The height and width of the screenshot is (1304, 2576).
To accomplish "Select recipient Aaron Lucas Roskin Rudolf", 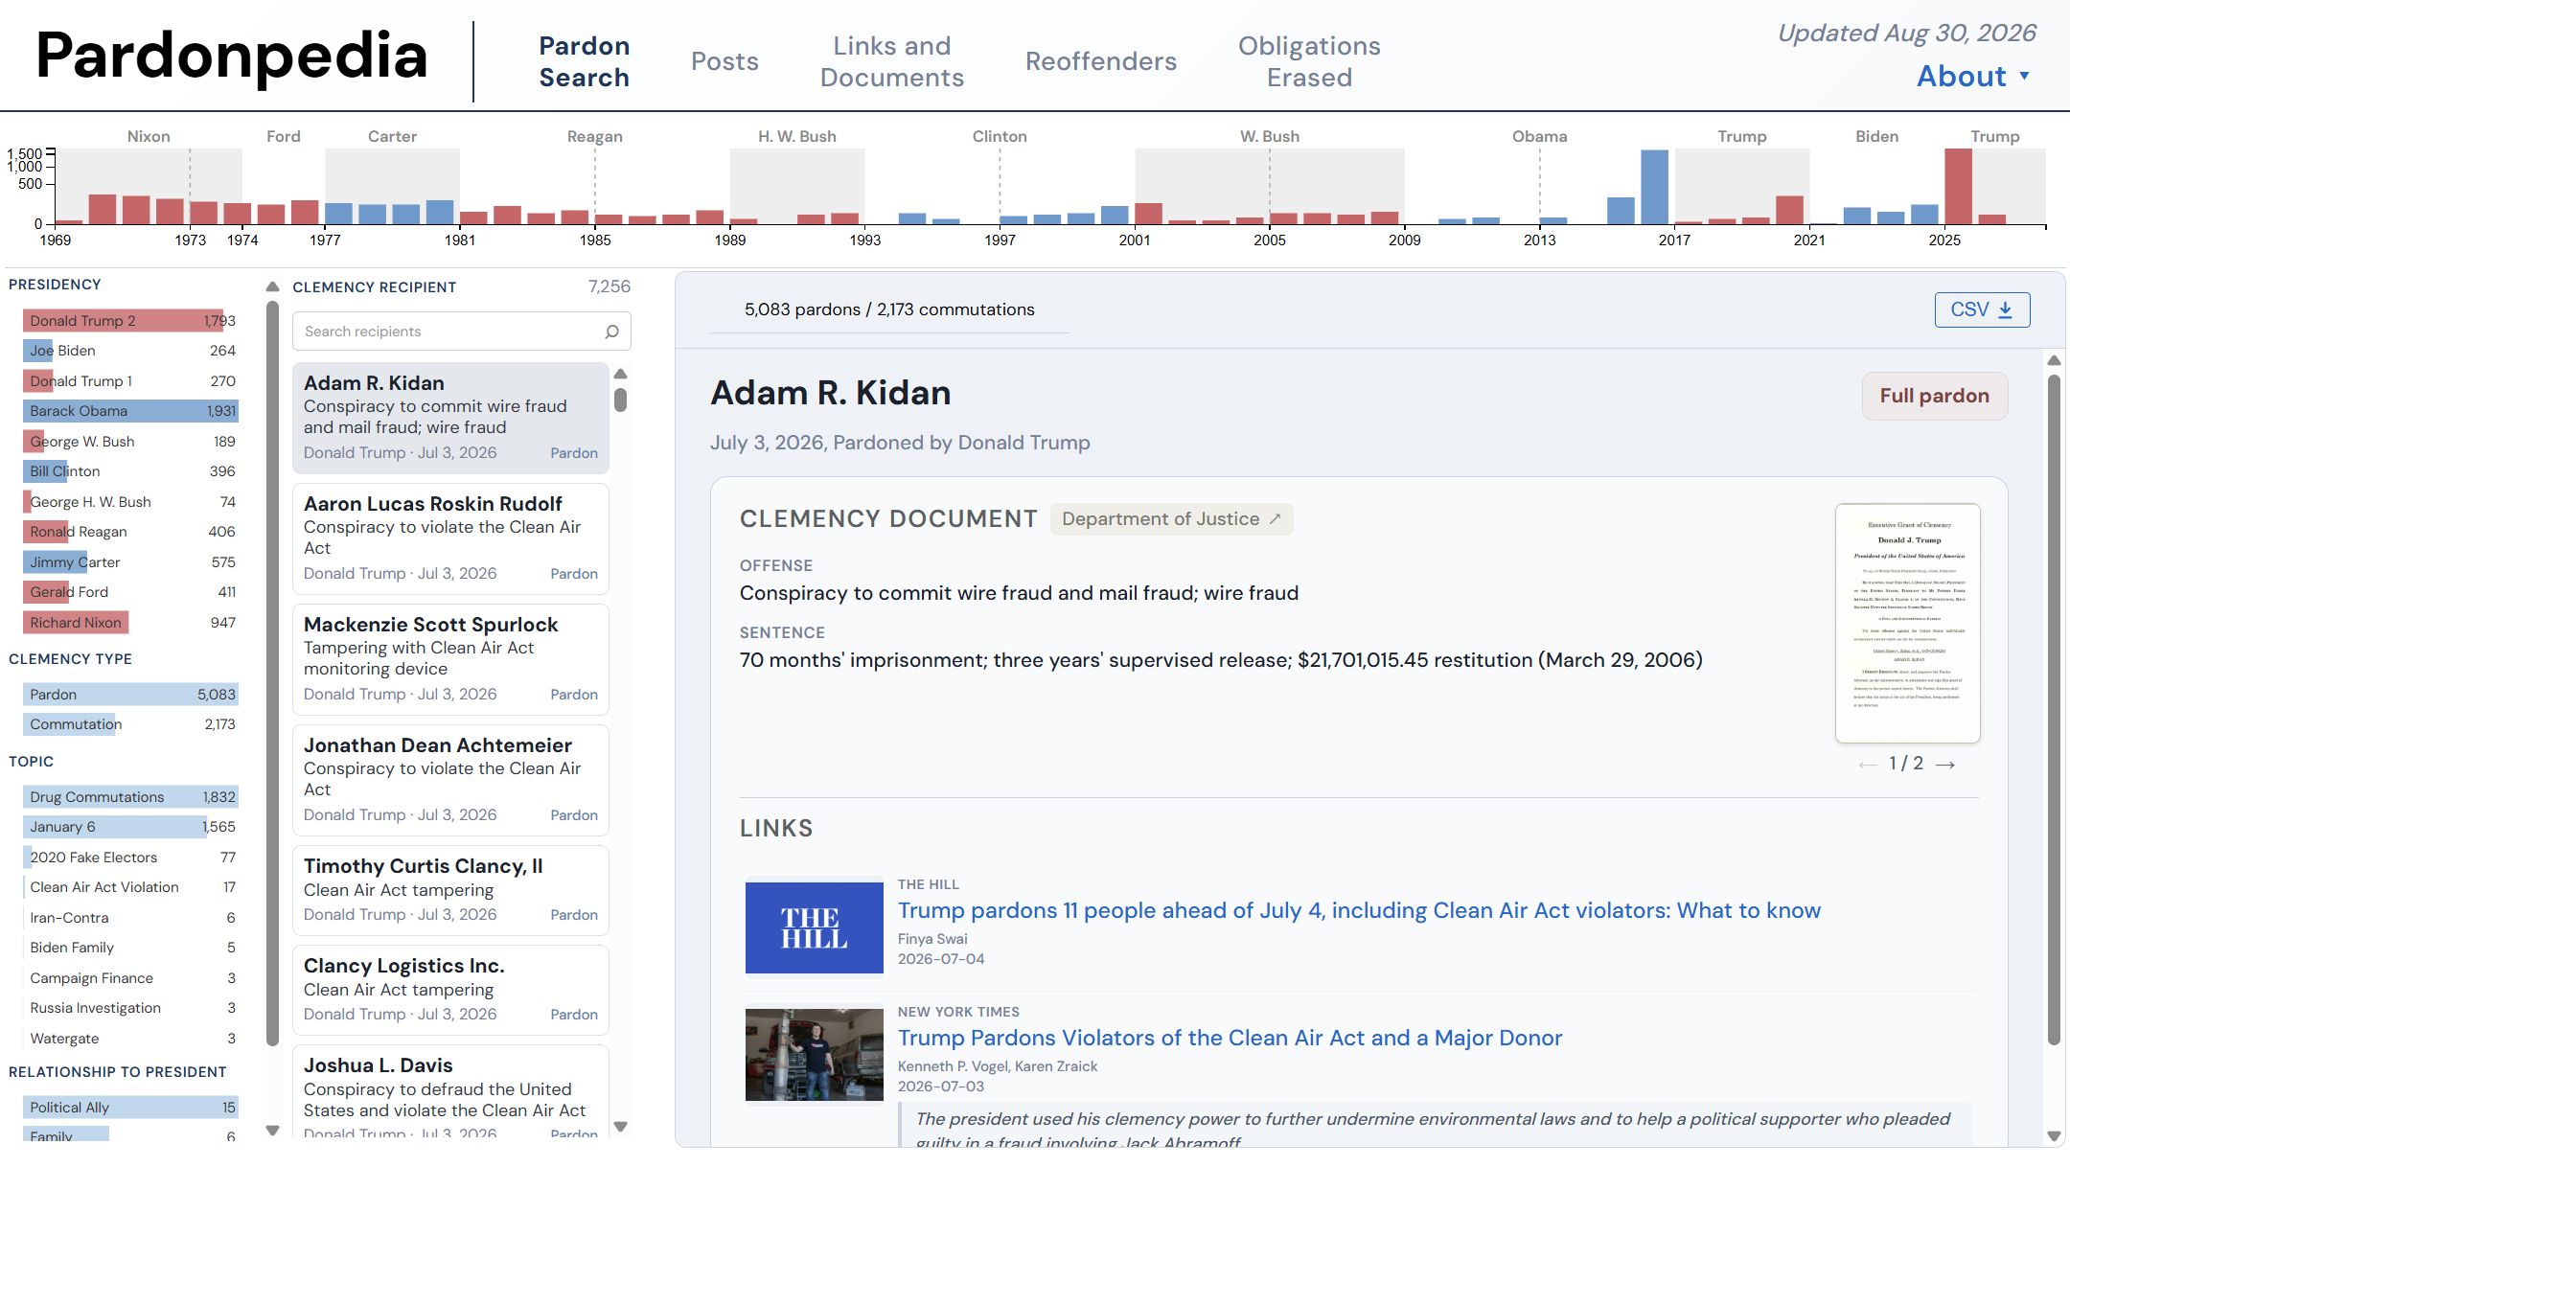I will tap(450, 539).
